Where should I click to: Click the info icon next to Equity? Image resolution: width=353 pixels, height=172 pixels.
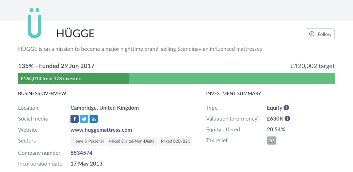[286, 108]
